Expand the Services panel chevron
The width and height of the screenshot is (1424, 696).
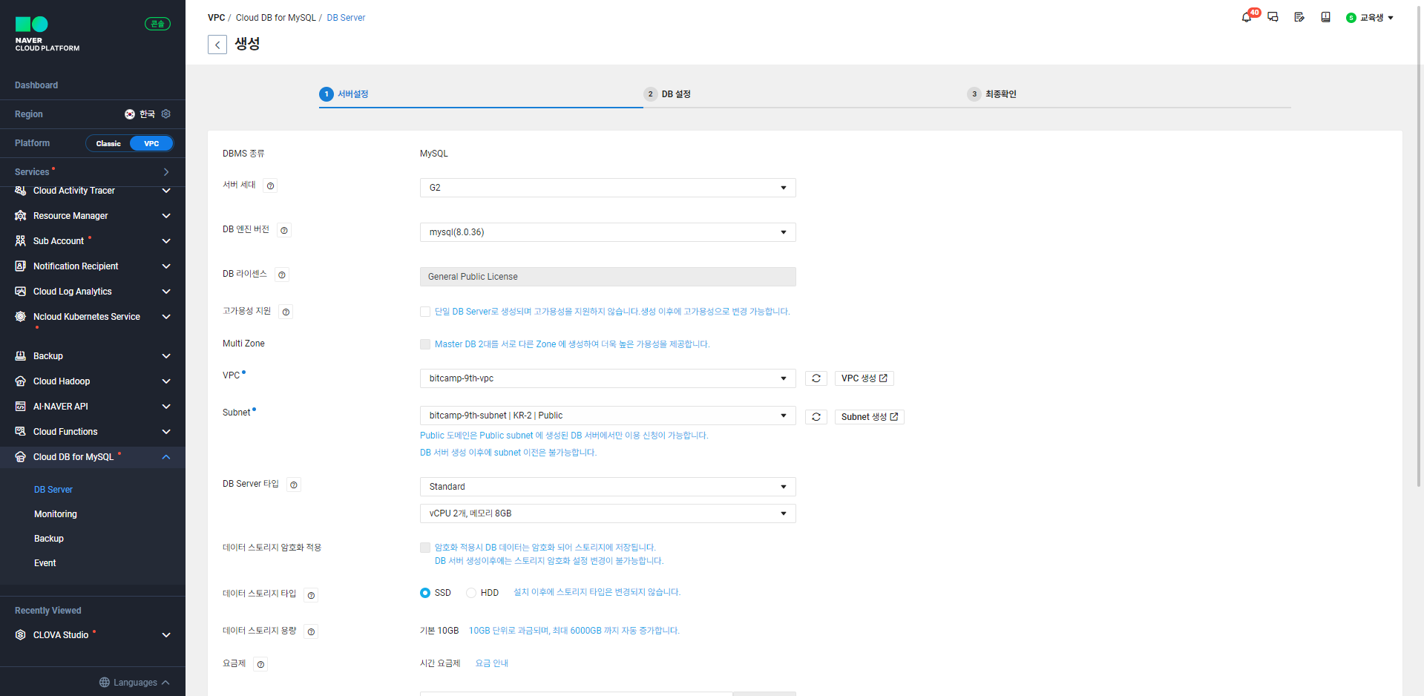pos(166,172)
